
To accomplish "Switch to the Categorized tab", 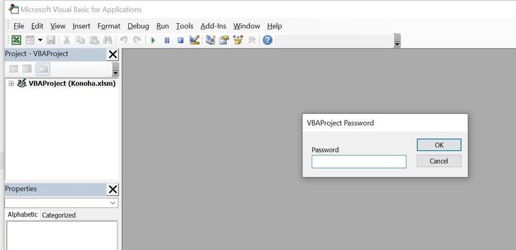I will tap(59, 215).
